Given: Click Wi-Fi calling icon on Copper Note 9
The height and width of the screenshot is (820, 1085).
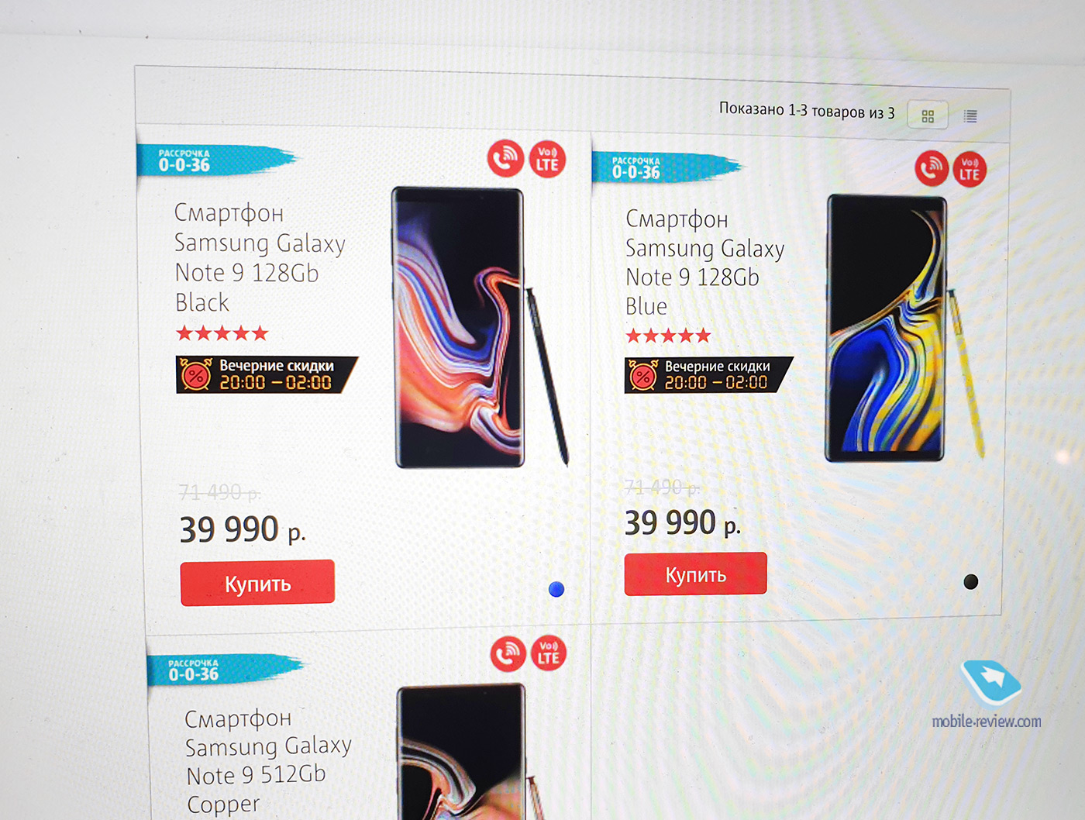Looking at the screenshot, I should click(509, 653).
